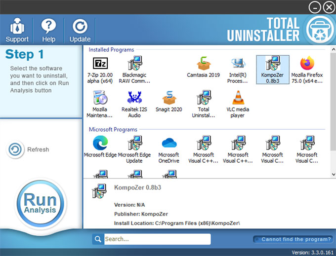Select fourth Microsoft Visual C... entry
This screenshot has width=336, height=256.
(x=307, y=149)
